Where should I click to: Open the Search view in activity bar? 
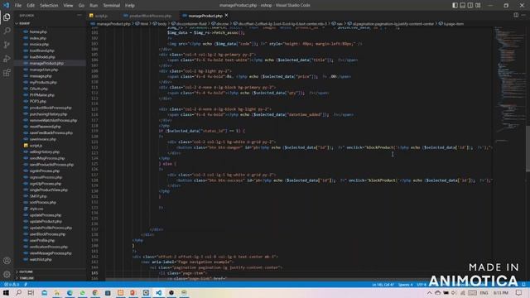tap(7, 31)
